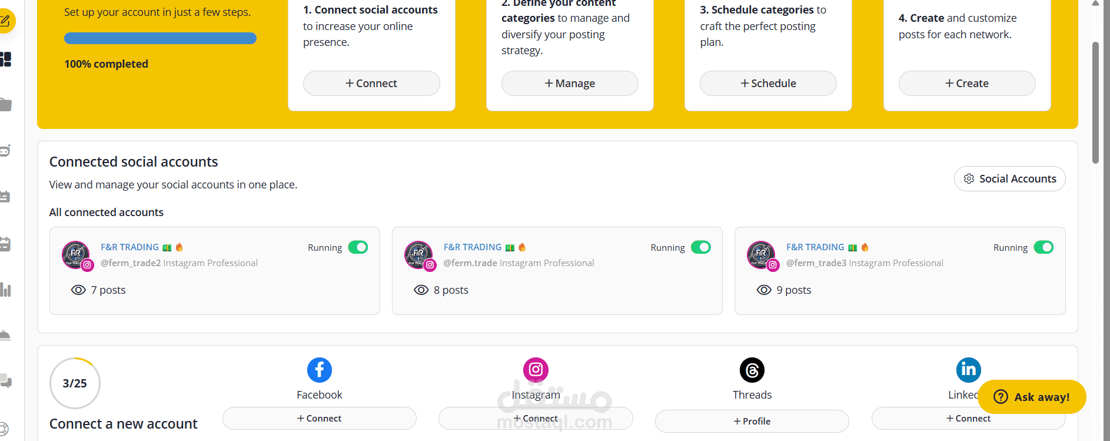The image size is (1110, 441).
Task: Click the Threads network icon
Action: coord(752,370)
